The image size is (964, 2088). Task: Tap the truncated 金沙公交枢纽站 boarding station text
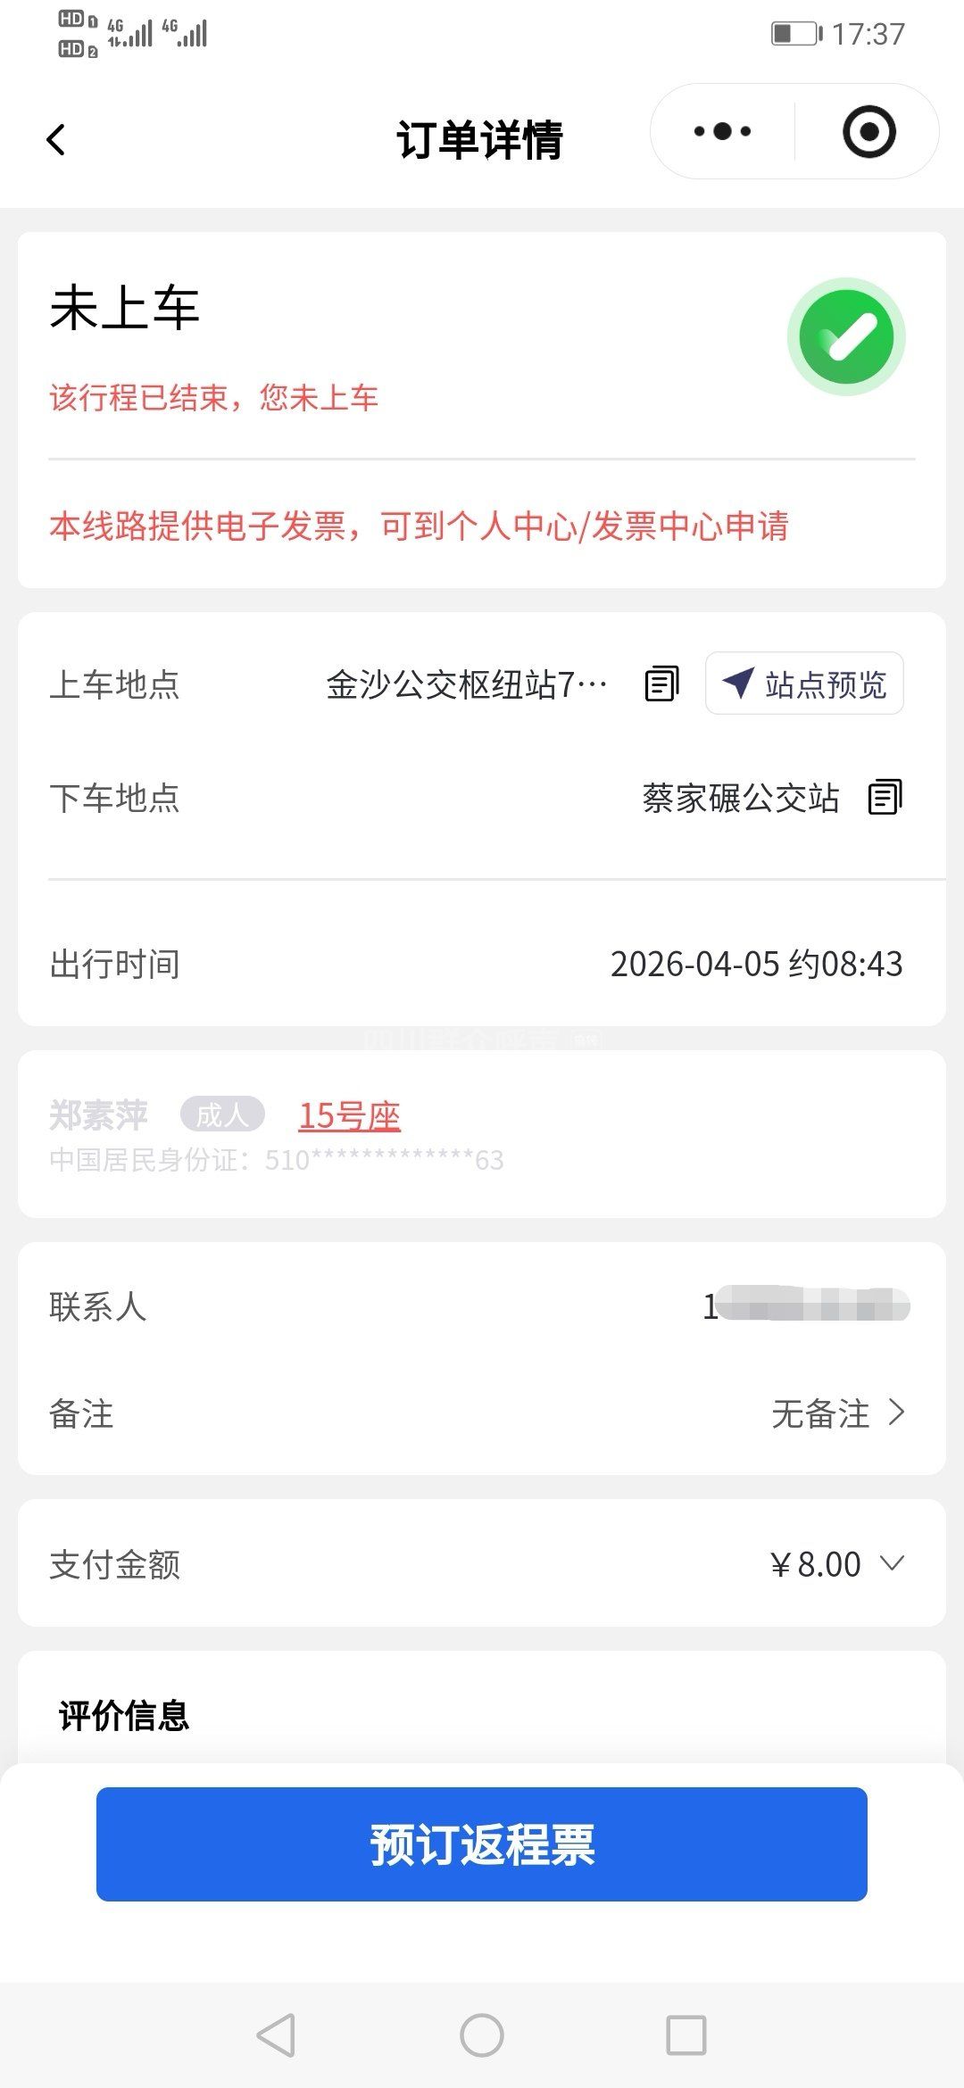466,685
